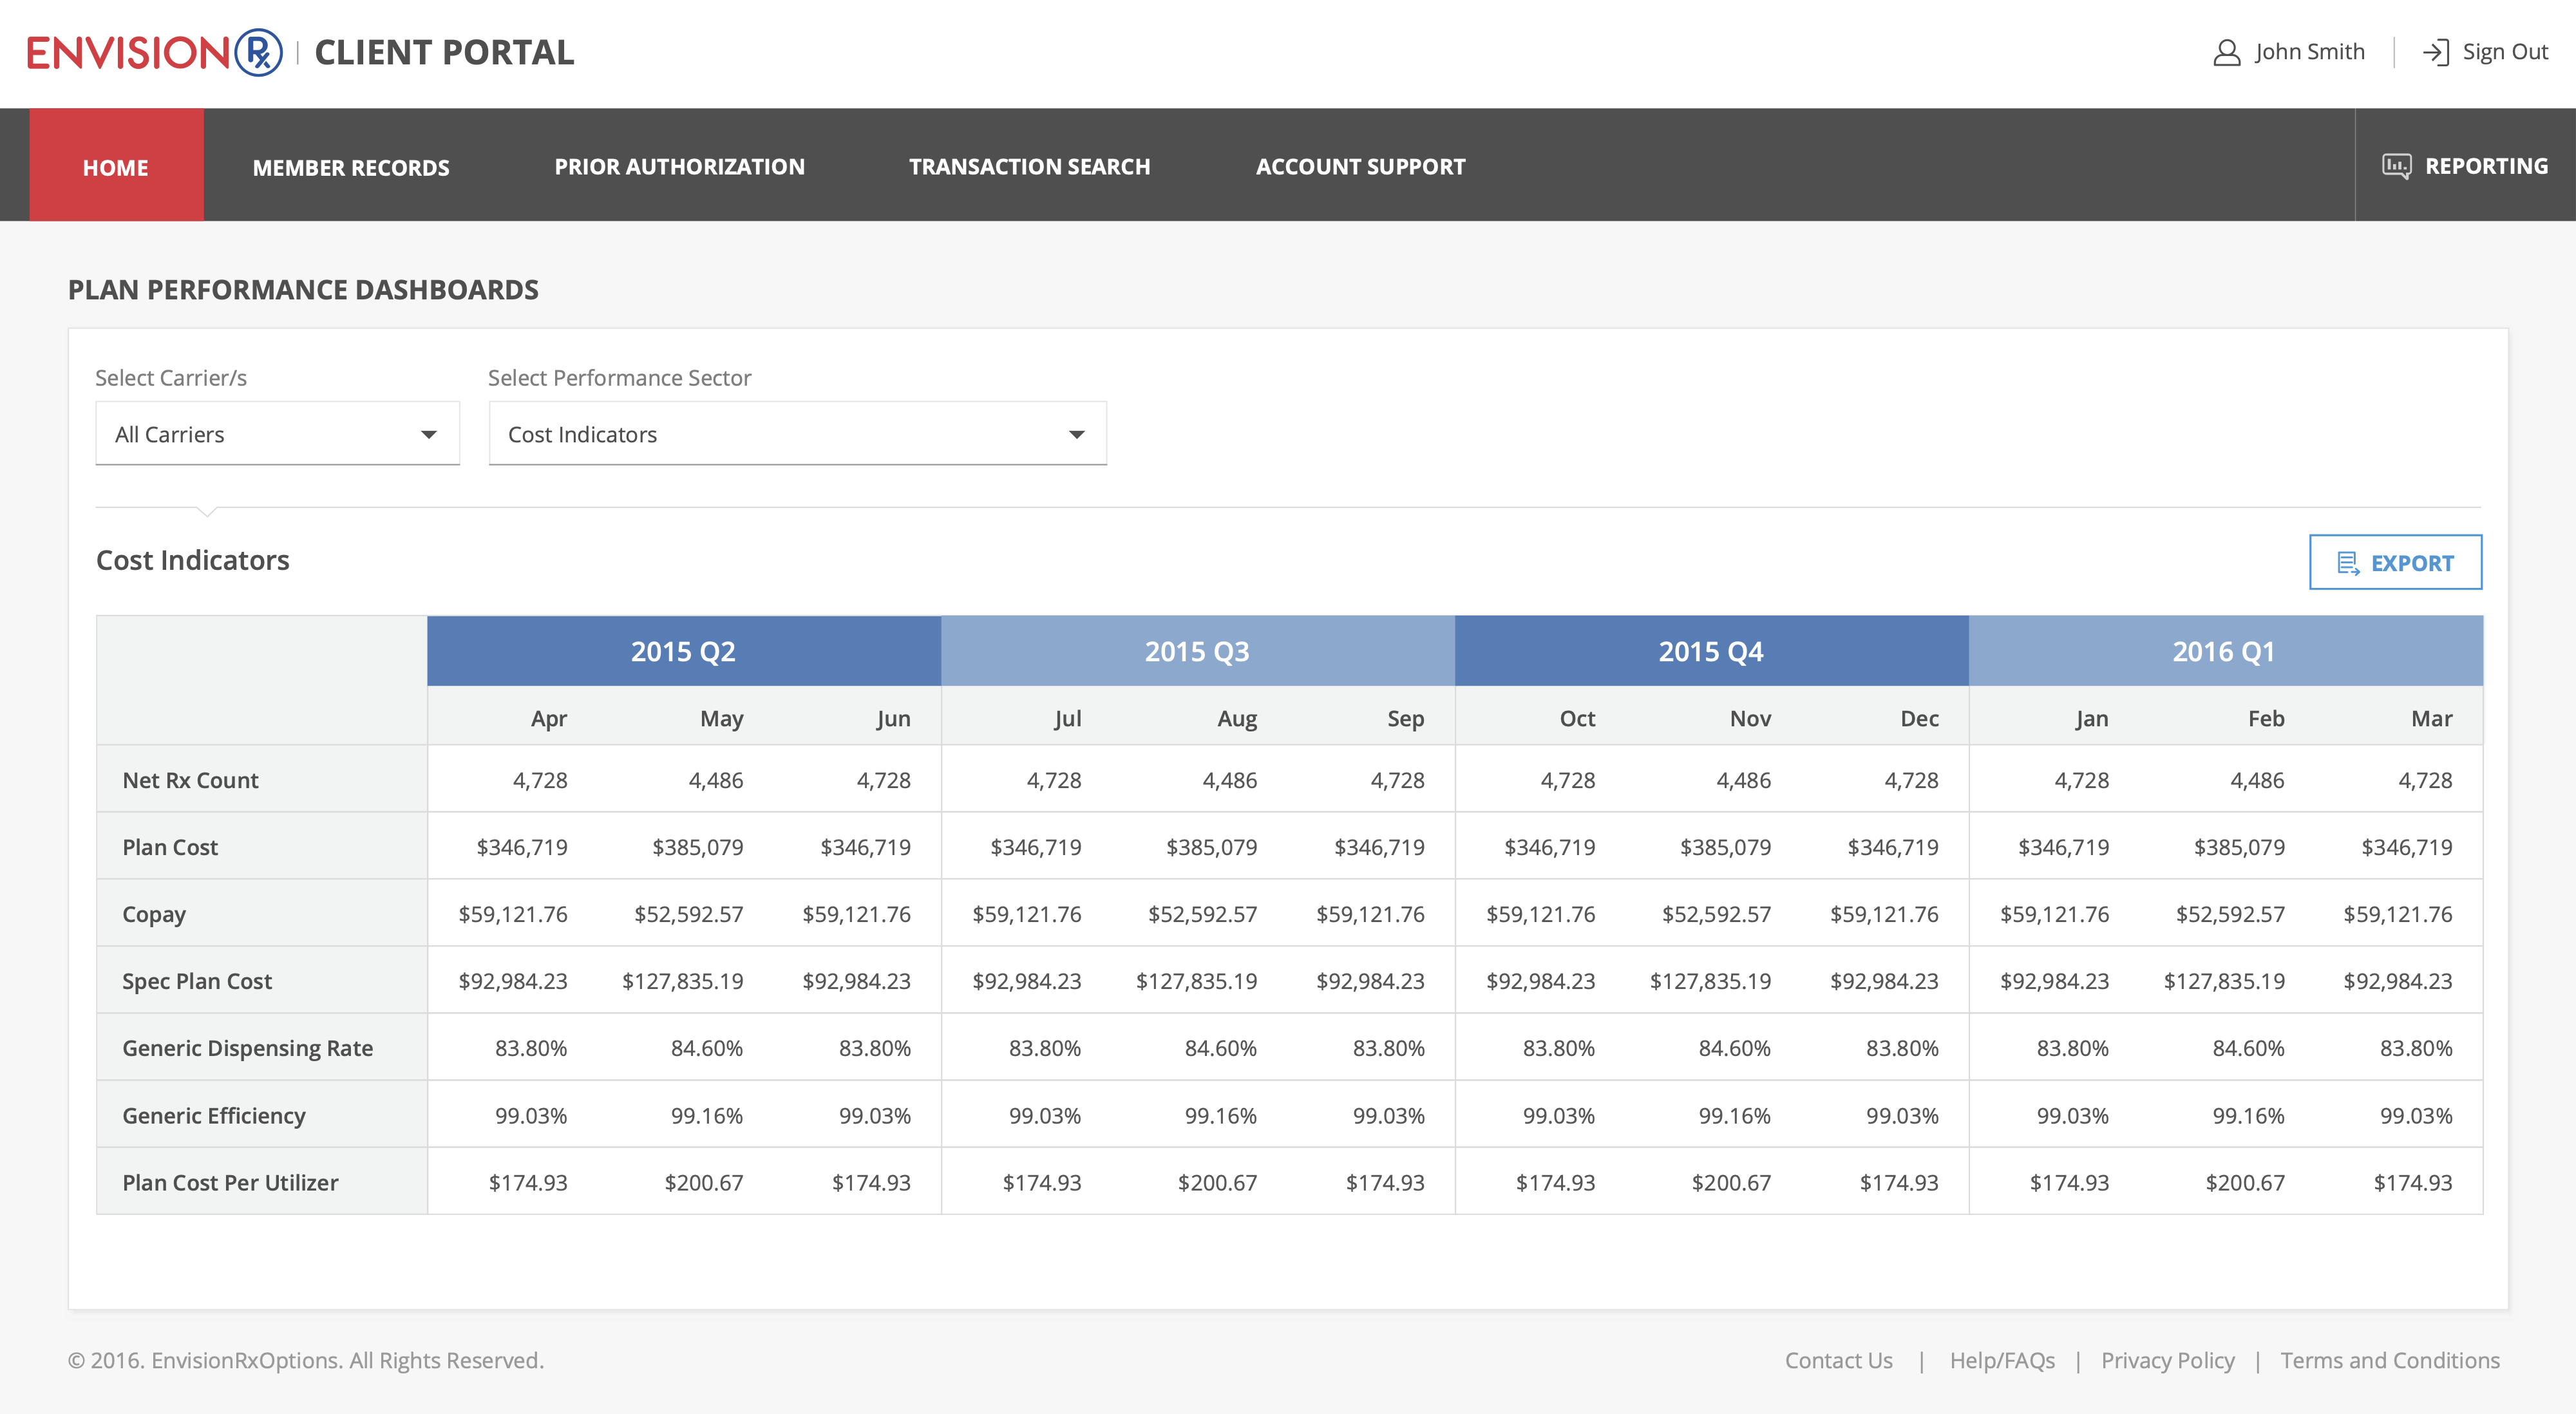Screen dimensions: 2576x1414
Task: Open the Reporting menu item
Action: (x=2465, y=166)
